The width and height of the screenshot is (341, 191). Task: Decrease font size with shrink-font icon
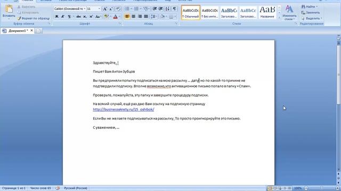(x=111, y=9)
